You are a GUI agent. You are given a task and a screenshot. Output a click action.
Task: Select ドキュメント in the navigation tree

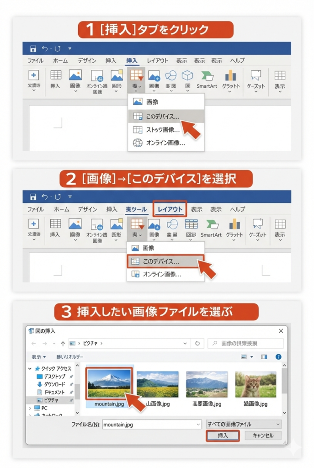click(54, 392)
